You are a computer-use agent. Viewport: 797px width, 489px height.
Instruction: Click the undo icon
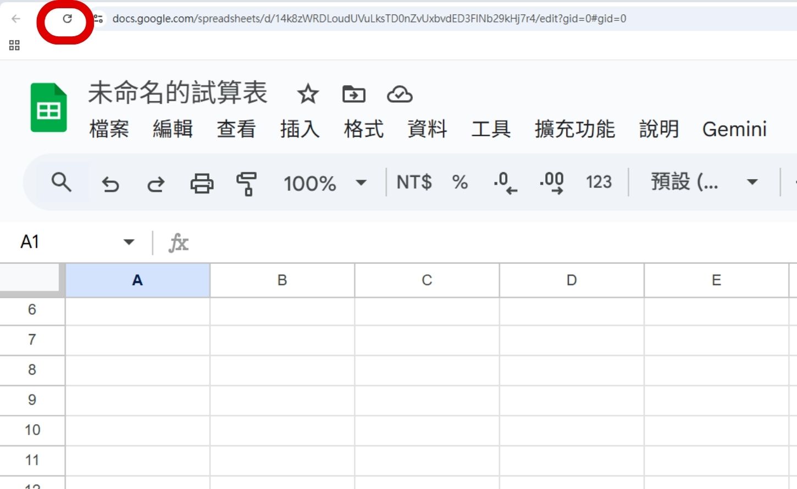coord(111,184)
